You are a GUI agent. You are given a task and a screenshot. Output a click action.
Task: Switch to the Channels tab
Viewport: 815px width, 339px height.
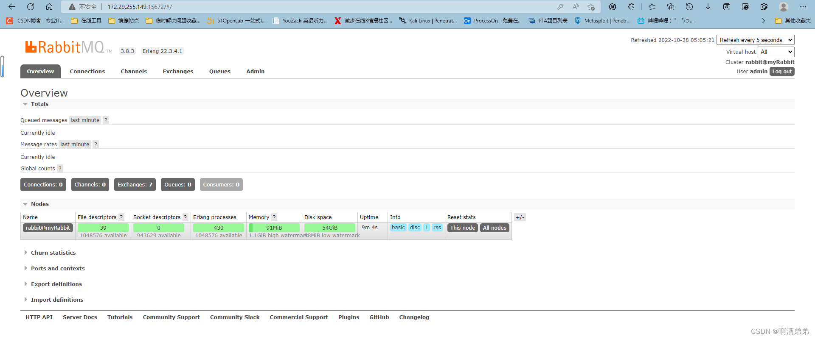click(134, 71)
